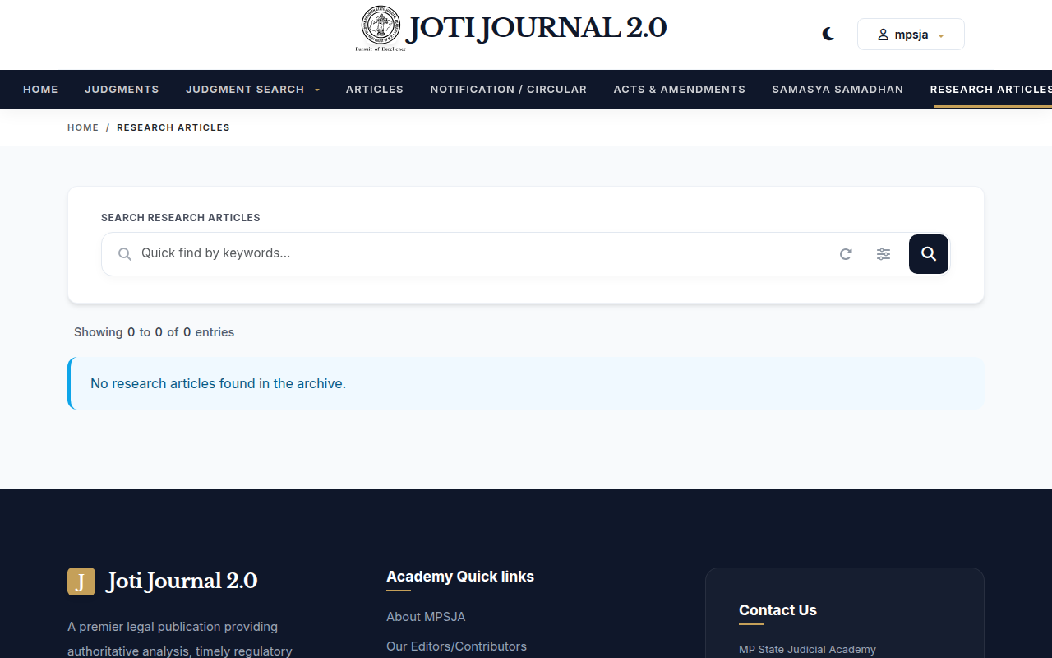Click the dark search submit button
This screenshot has height=658, width=1052.
(929, 254)
